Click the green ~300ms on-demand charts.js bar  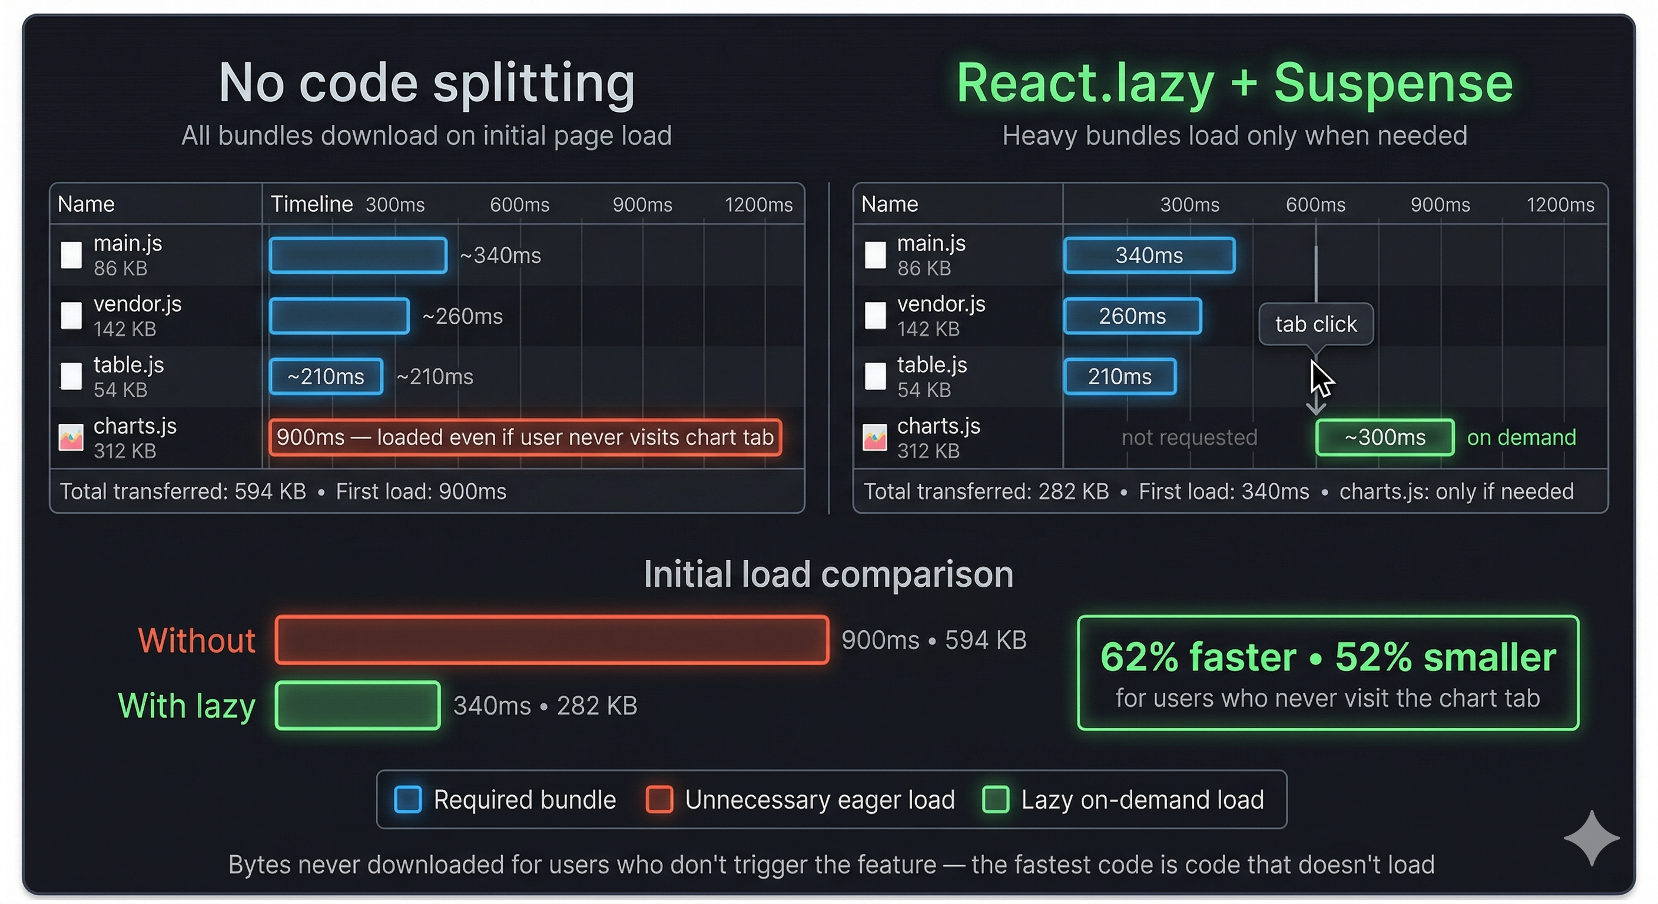pyautogui.click(x=1385, y=437)
